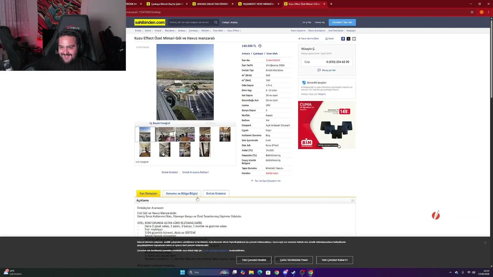
Task: Open Microsoft Edge from the taskbar
Action: coord(260,272)
